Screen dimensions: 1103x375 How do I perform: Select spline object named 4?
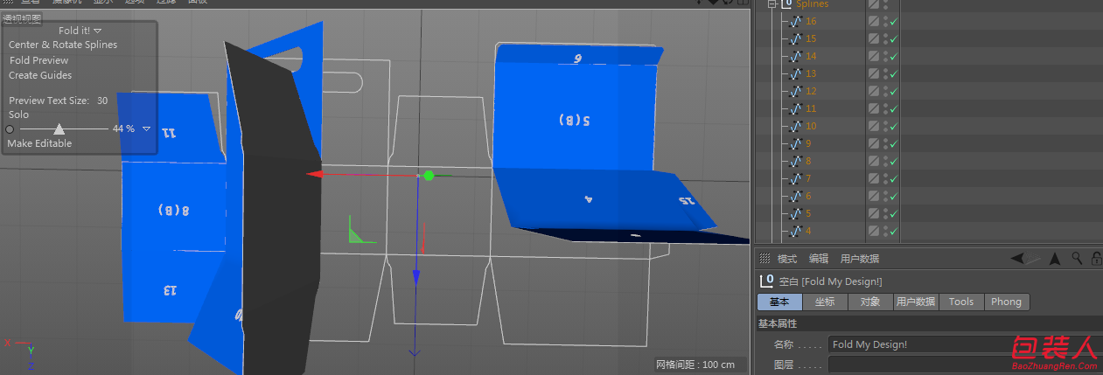click(809, 232)
